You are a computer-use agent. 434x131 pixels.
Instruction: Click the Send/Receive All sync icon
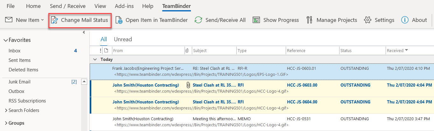199,20
